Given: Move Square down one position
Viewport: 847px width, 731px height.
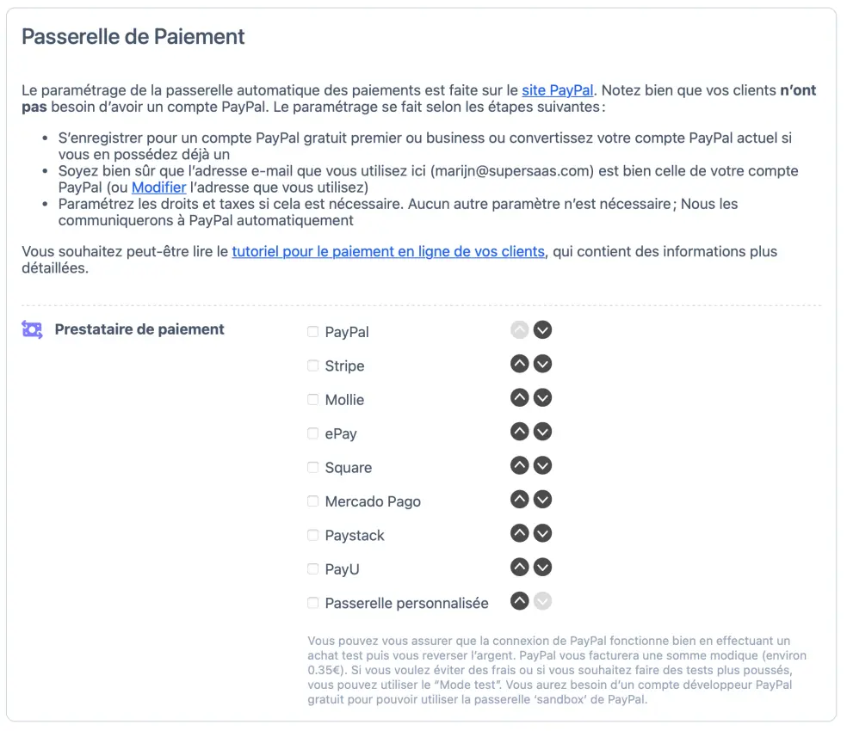Looking at the screenshot, I should click(x=542, y=465).
